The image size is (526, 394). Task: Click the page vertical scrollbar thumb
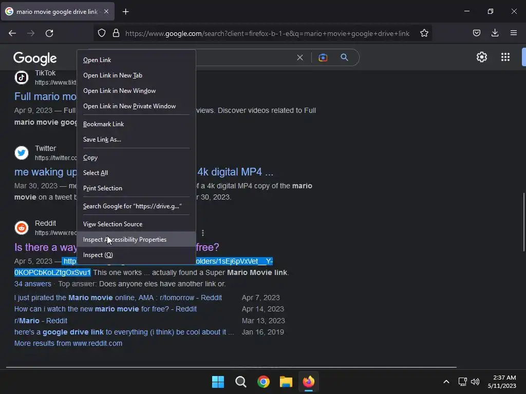(523, 222)
